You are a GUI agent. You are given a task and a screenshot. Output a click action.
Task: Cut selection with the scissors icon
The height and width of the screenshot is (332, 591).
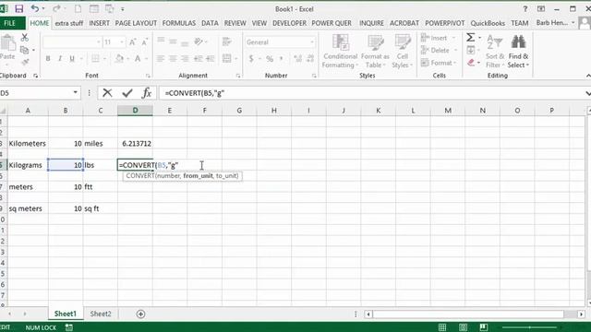(x=25, y=37)
